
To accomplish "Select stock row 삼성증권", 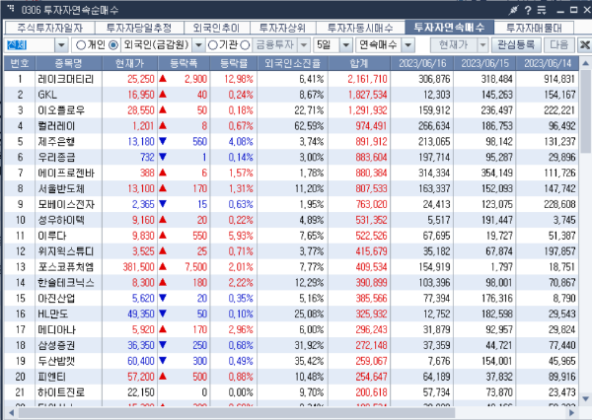I will 291,345.
